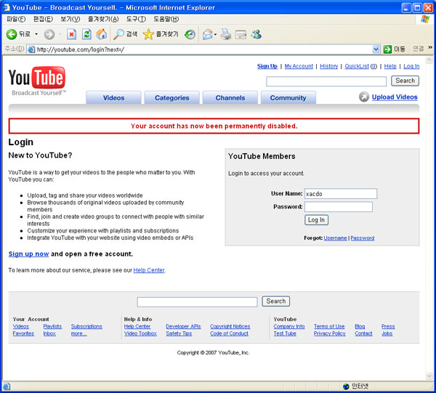Click the scrollbar down arrow
This screenshot has width=436, height=393.
pyautogui.click(x=429, y=376)
